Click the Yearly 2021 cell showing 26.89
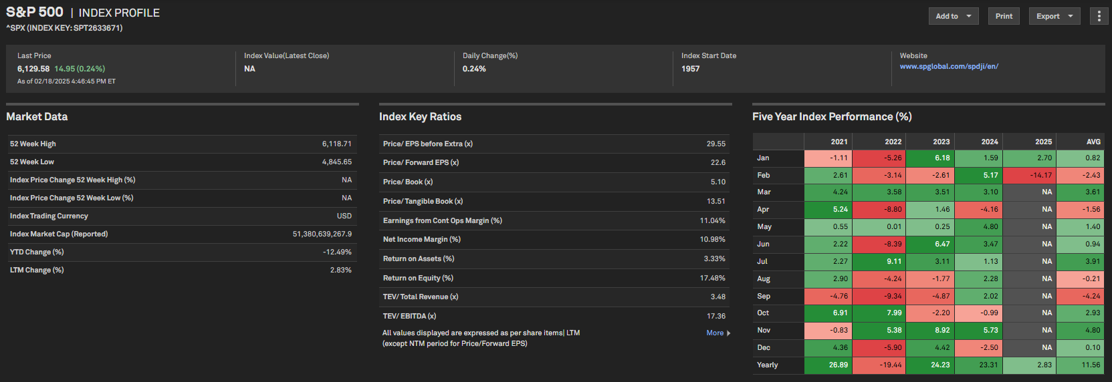 [828, 365]
